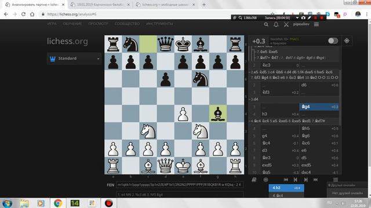Open the top-right lichess hamburger menu
The width and height of the screenshot is (371, 208).
click(x=317, y=24)
